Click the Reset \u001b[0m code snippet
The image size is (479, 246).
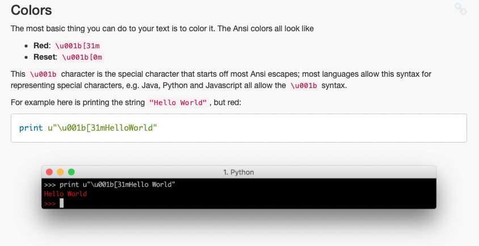pos(82,57)
